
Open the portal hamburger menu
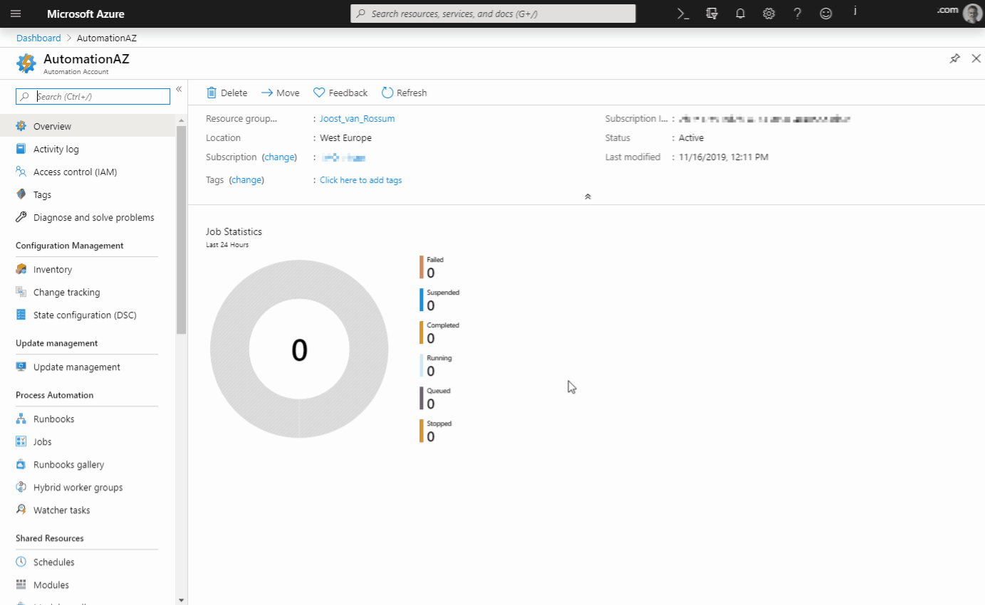pos(15,13)
